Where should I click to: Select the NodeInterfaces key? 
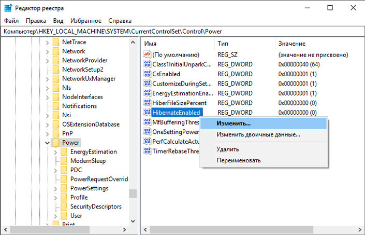pyautogui.click(x=82, y=97)
